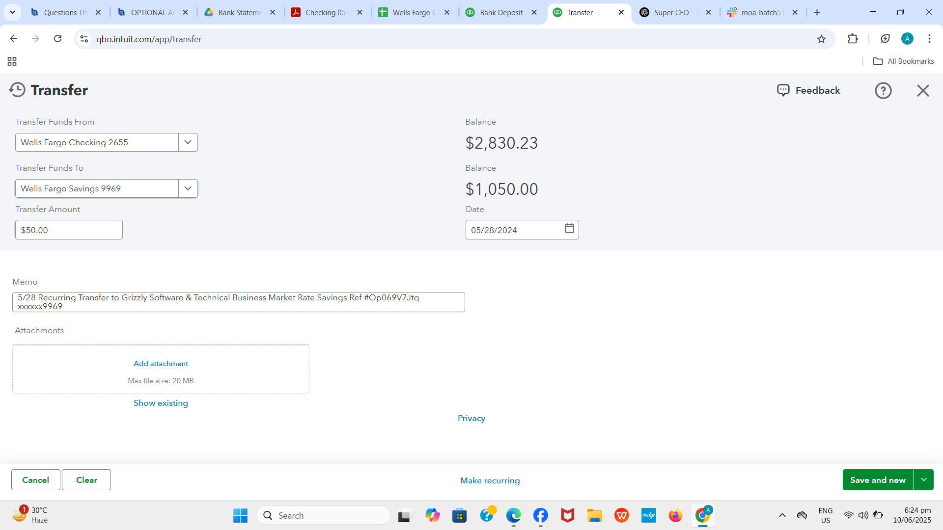Open the tab search dropdown in Chrome
The image size is (943, 530).
pyautogui.click(x=12, y=12)
